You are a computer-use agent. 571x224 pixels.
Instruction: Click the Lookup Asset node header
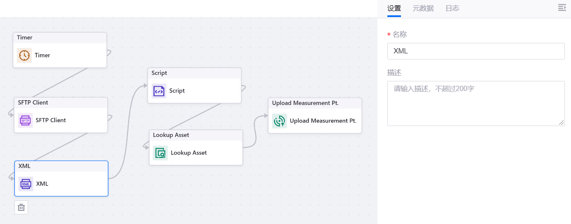[x=195, y=135]
